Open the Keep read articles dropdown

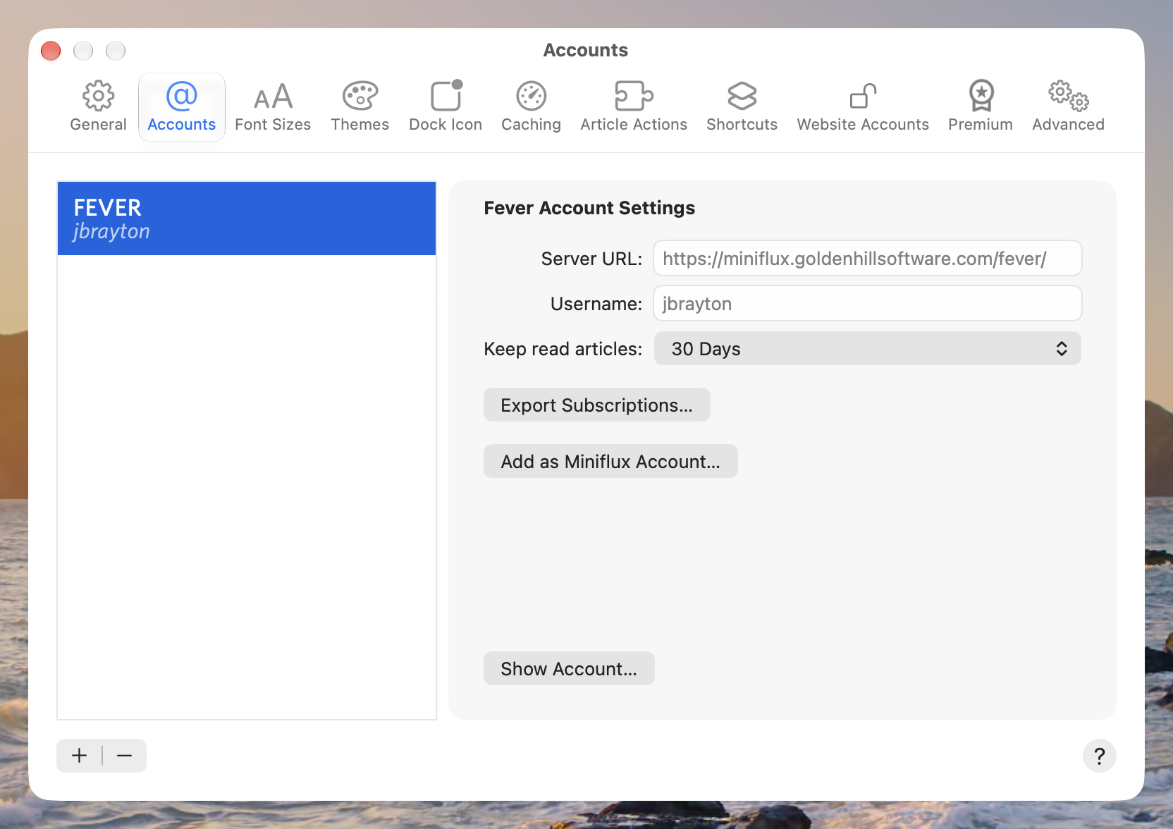tap(867, 349)
